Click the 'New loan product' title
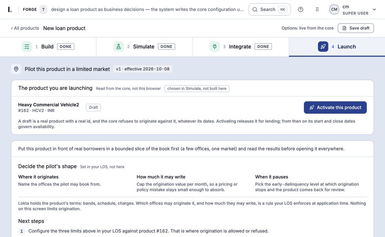 64,28
